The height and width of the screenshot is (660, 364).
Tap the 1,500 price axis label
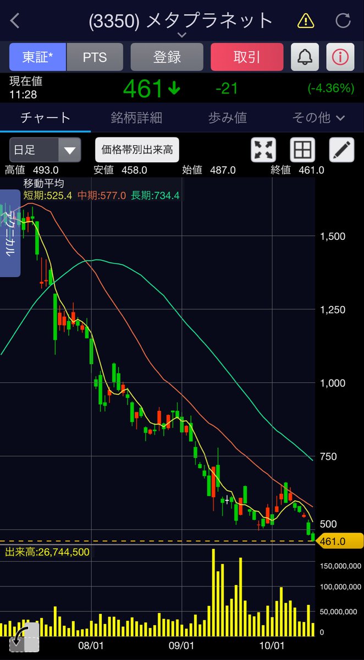coord(333,236)
